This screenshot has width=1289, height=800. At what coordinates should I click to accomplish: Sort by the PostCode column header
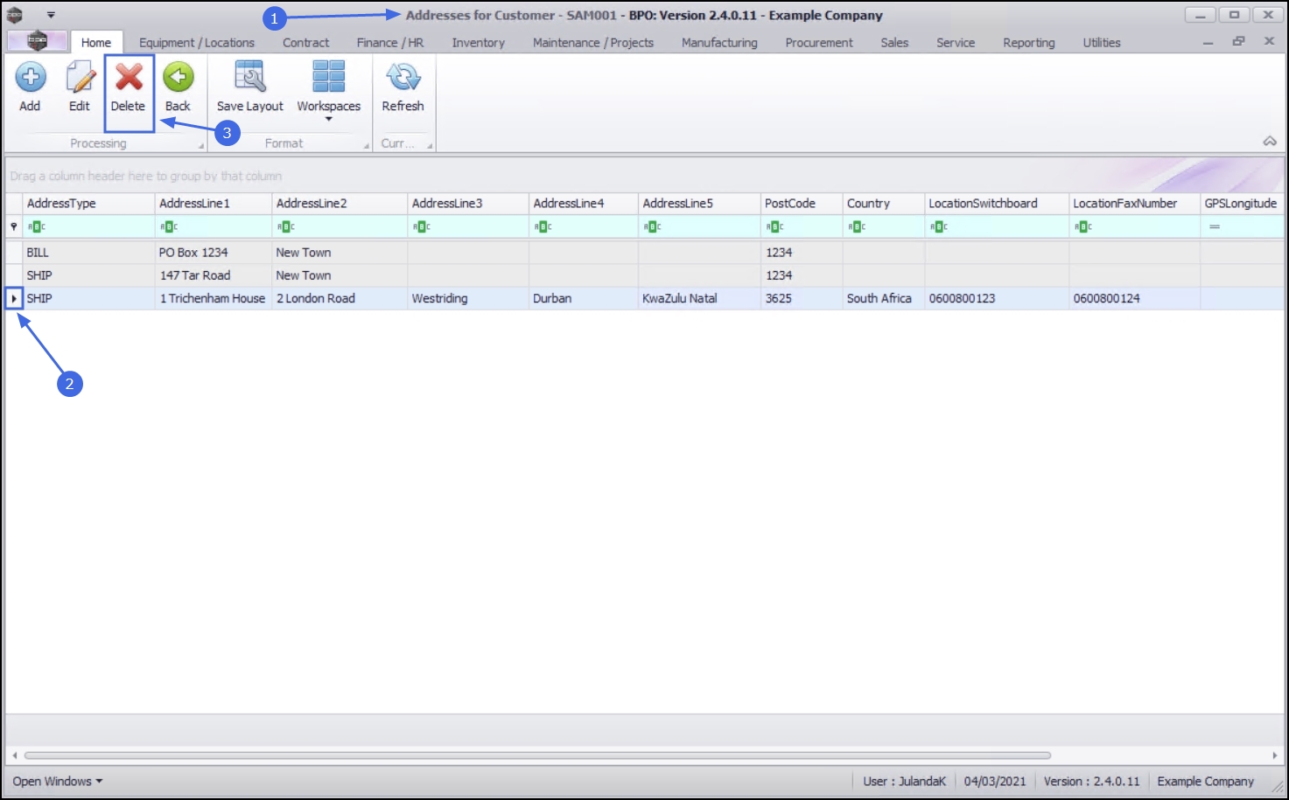(802, 204)
